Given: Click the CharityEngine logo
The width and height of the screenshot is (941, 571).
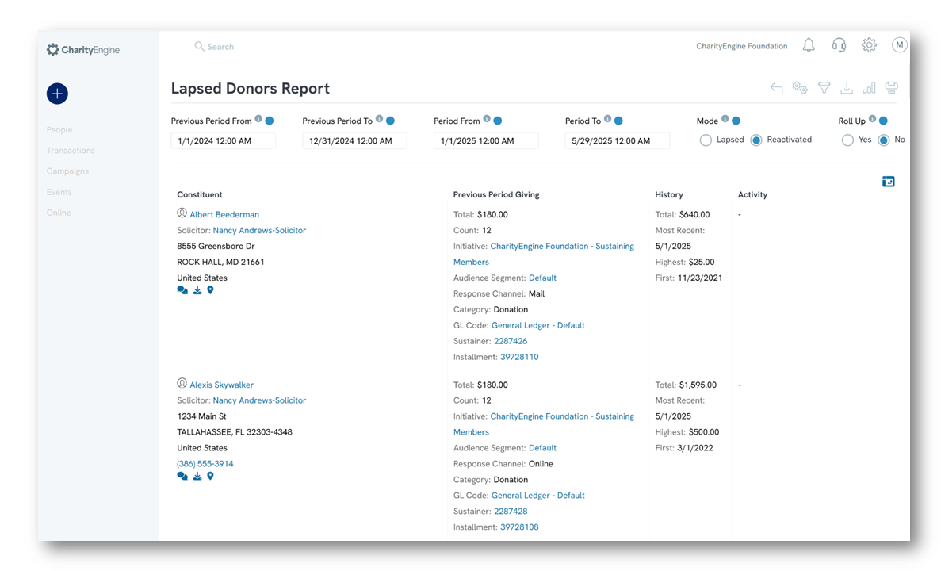Looking at the screenshot, I should [83, 50].
